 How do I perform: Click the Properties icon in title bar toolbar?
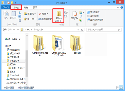coord(8,3)
